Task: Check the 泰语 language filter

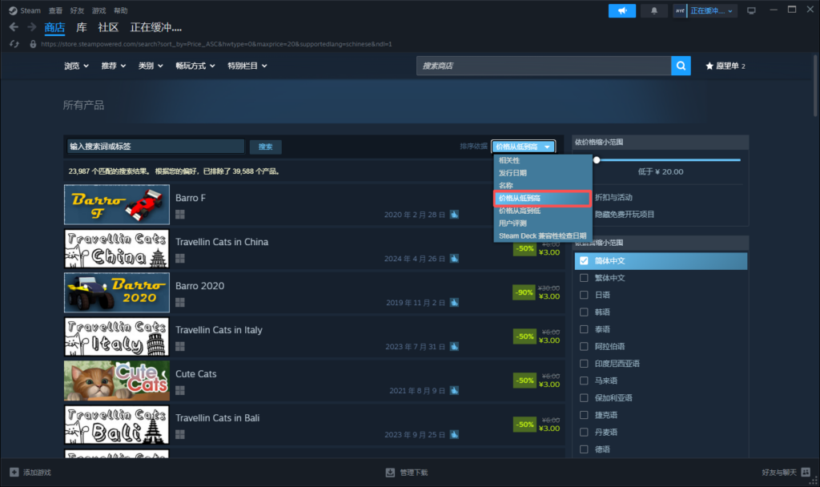Action: [x=584, y=329]
